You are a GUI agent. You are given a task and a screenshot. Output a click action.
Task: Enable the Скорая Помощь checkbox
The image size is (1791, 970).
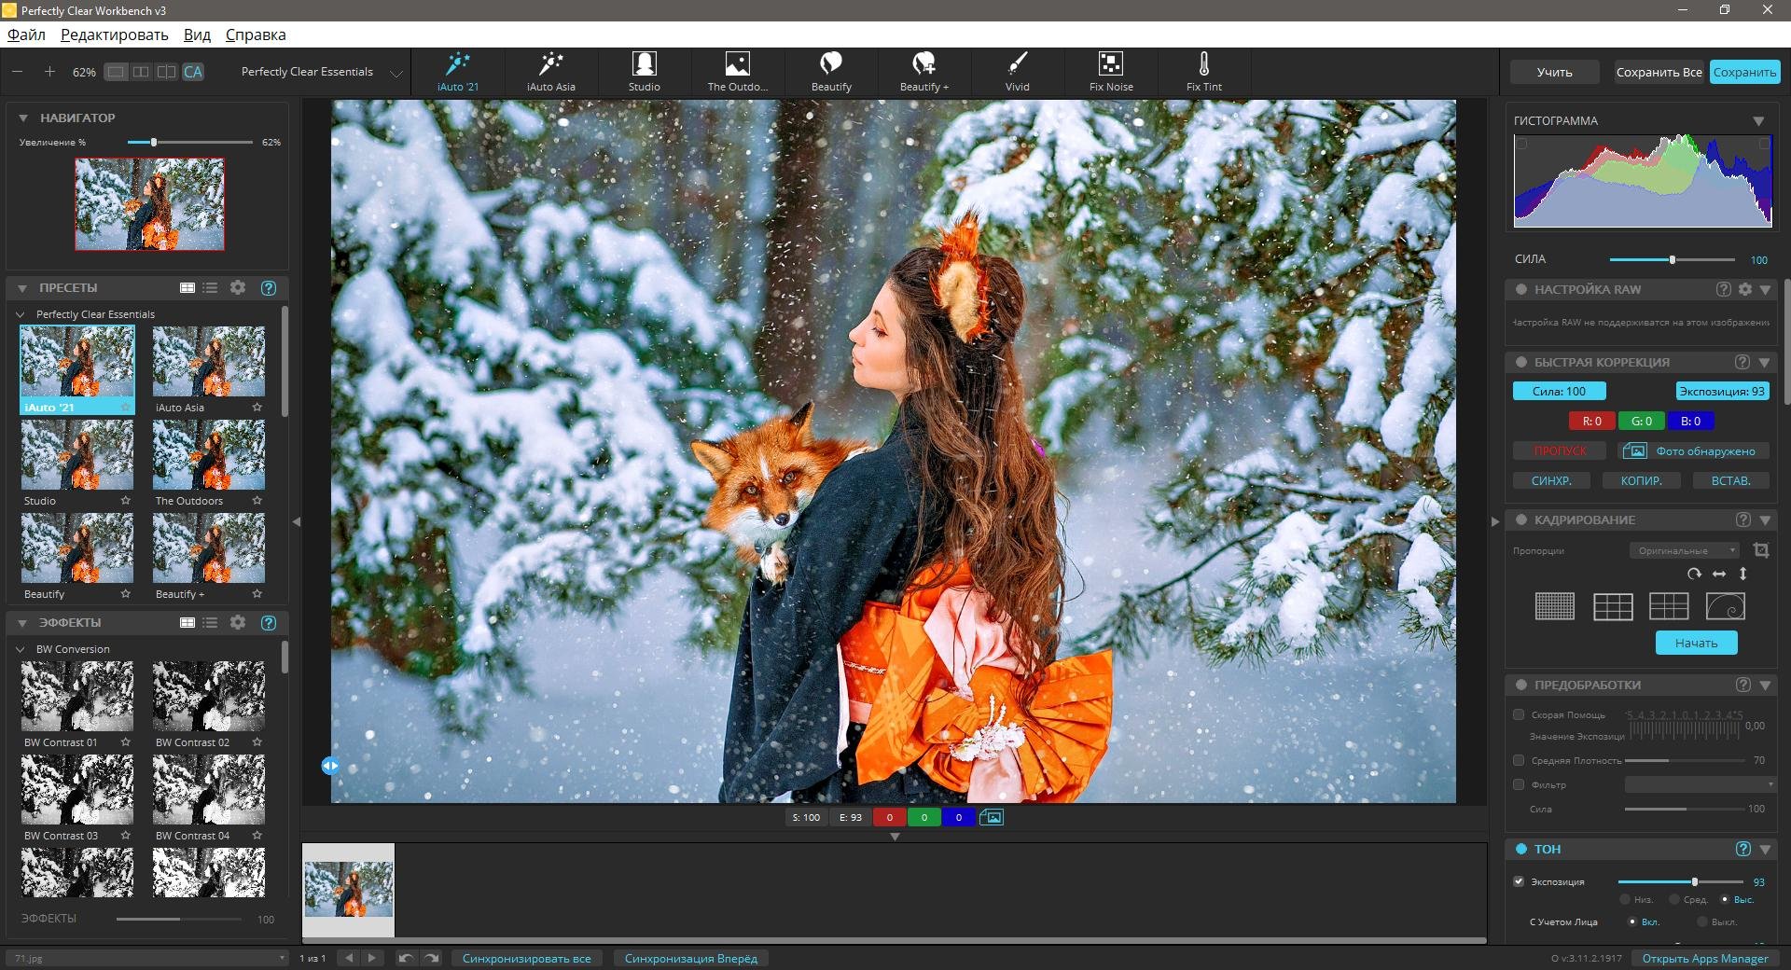click(x=1519, y=714)
